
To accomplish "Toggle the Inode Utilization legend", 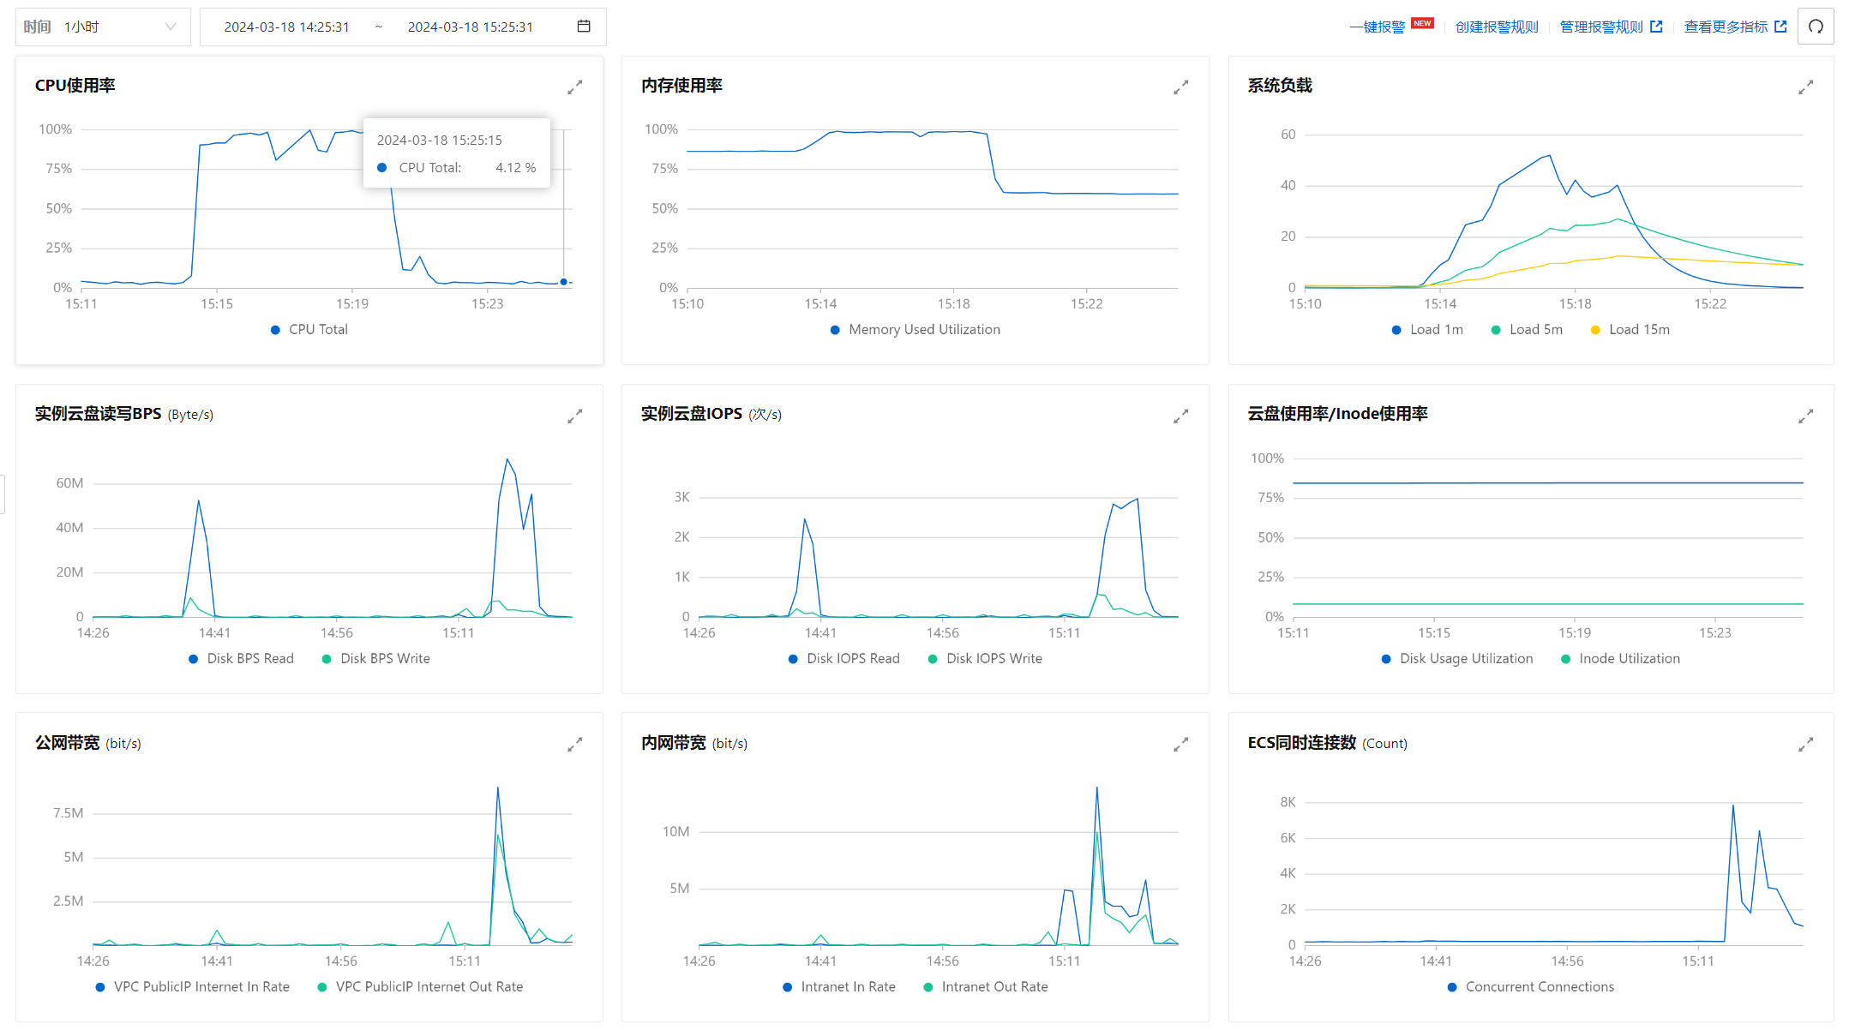I will point(1620,658).
